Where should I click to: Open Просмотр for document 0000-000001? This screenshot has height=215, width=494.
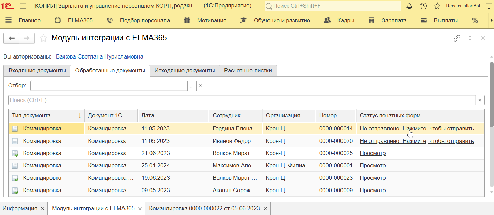[x=373, y=165]
